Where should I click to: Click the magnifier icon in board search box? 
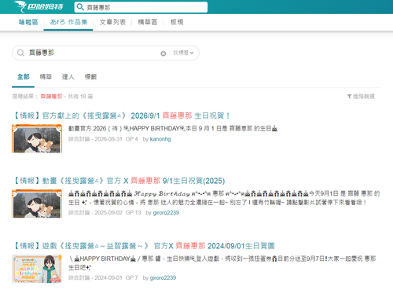(x=20, y=53)
